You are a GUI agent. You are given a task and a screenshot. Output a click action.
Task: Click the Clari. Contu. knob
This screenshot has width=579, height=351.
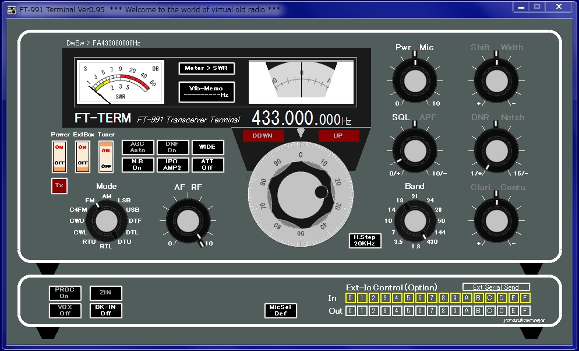(x=496, y=221)
